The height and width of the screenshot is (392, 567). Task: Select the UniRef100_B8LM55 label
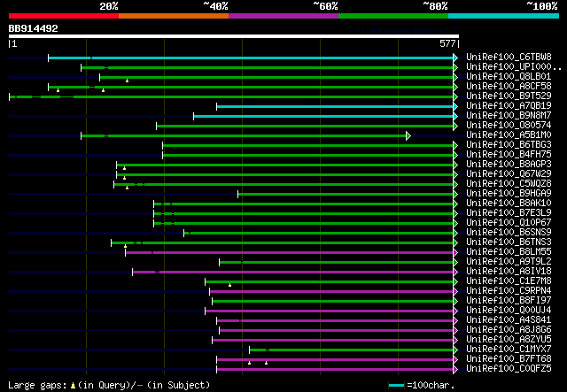[509, 251]
